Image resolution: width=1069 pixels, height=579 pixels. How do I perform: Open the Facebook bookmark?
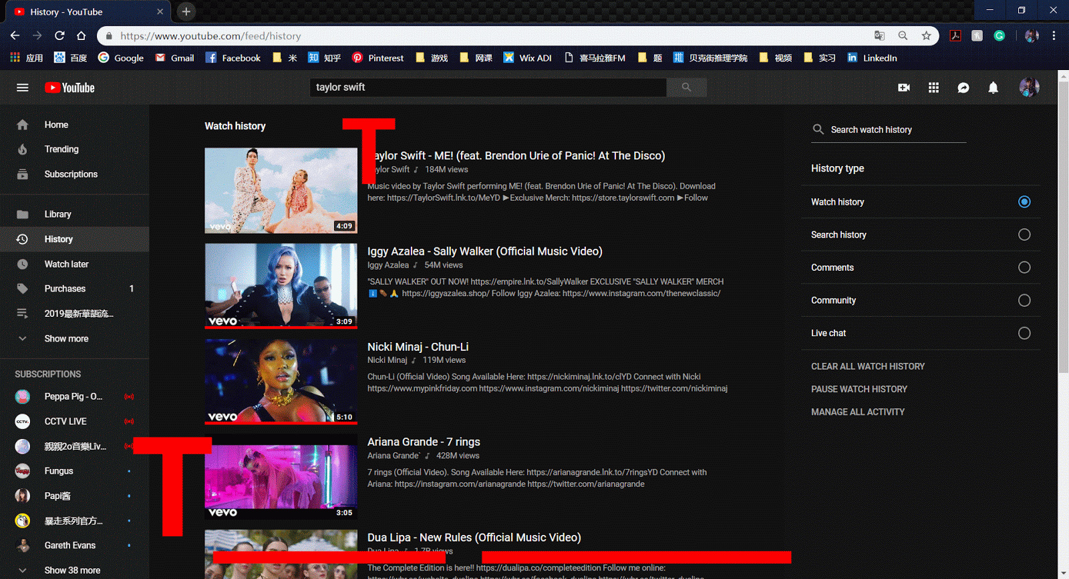tap(233, 58)
